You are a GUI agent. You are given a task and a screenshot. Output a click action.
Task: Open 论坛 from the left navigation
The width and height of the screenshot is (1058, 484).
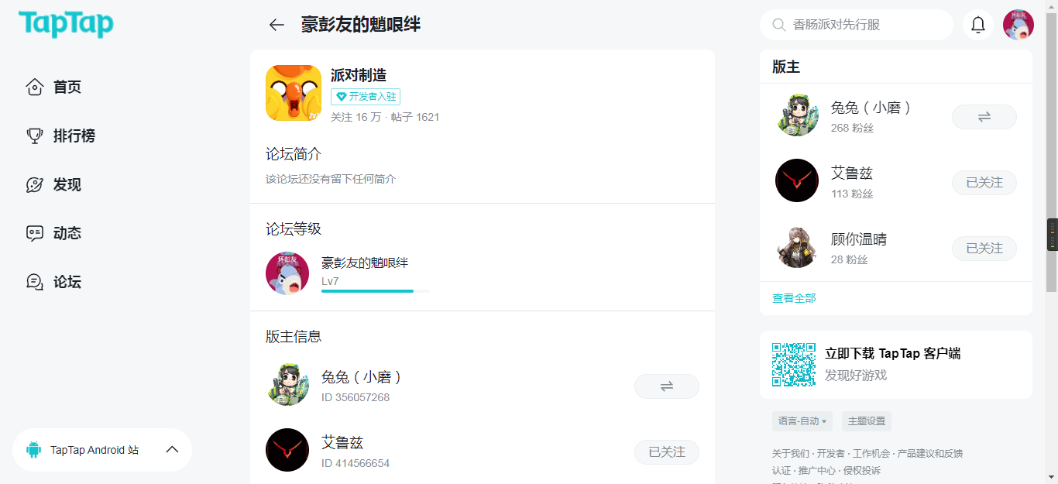pyautogui.click(x=67, y=282)
